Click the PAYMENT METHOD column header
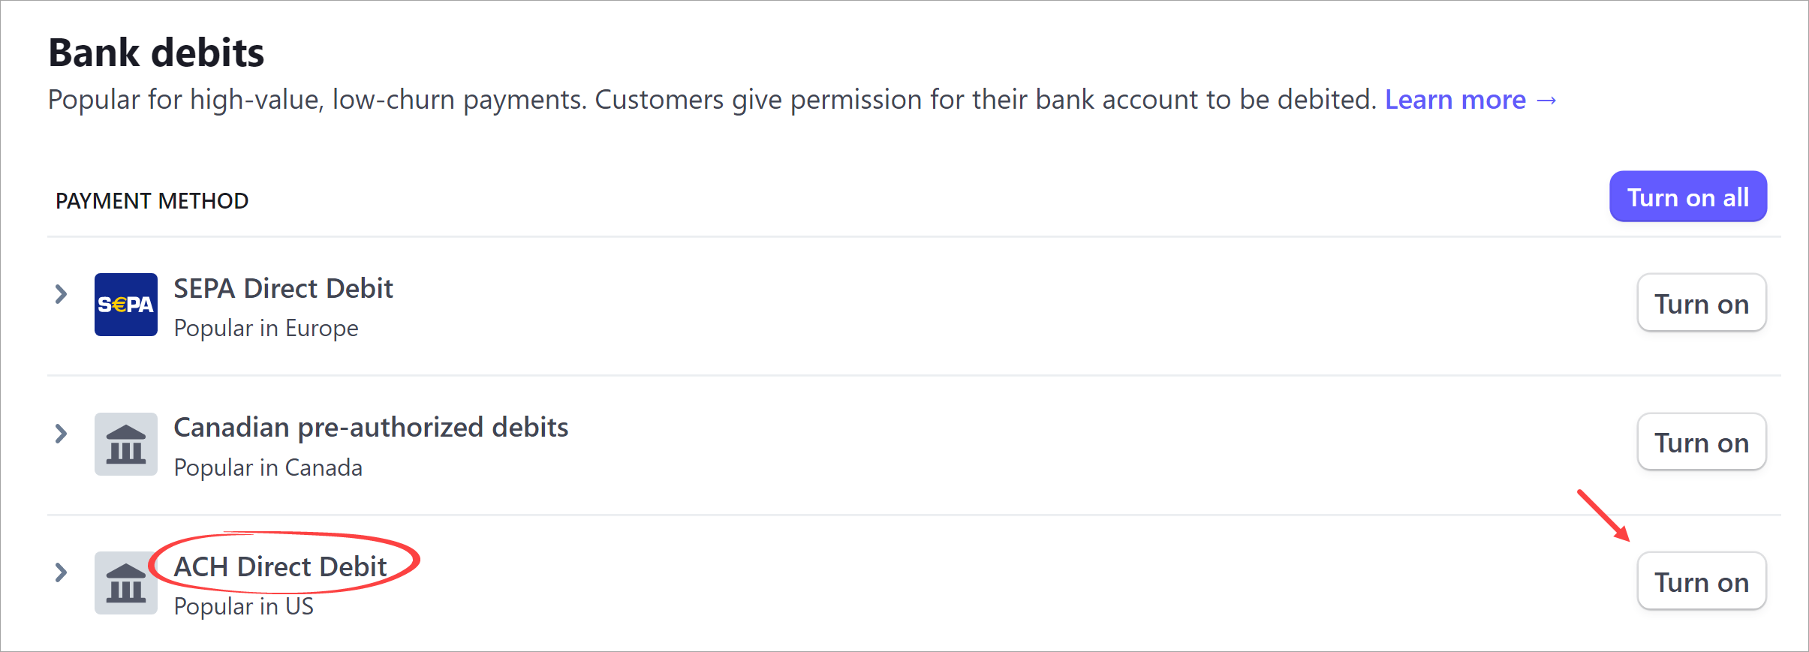Viewport: 1809px width, 652px height. click(152, 200)
